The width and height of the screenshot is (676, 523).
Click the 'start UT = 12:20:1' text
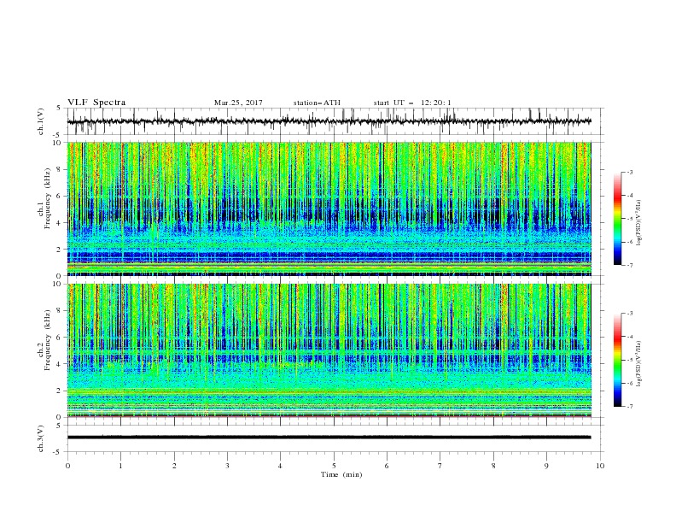412,103
